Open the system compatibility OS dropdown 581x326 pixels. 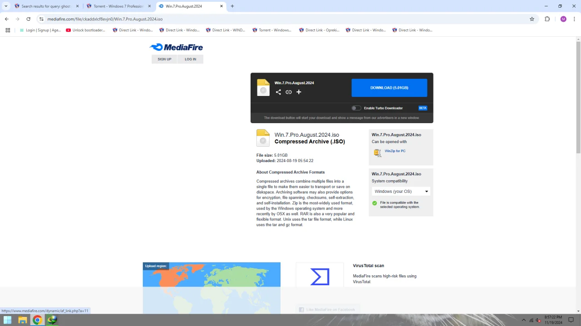click(x=401, y=192)
